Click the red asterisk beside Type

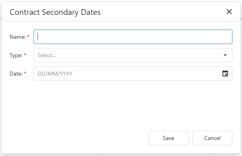coord(25,54)
